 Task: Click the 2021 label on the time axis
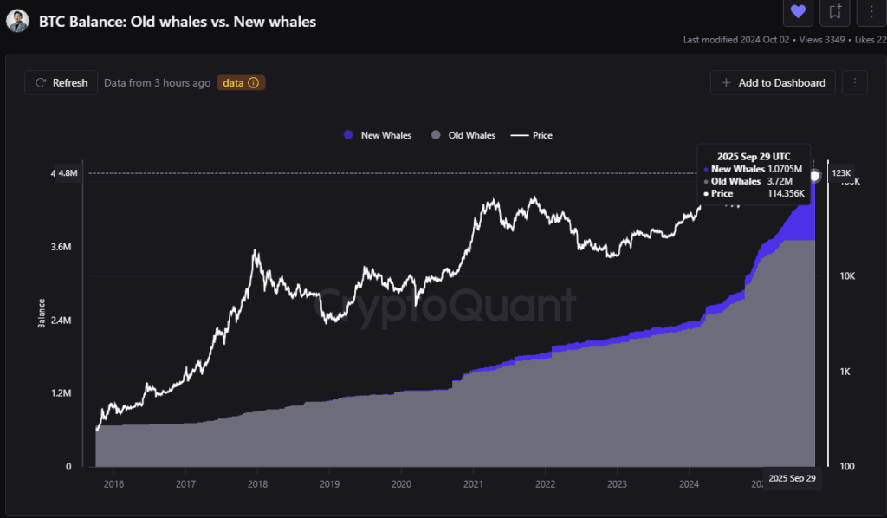[473, 483]
